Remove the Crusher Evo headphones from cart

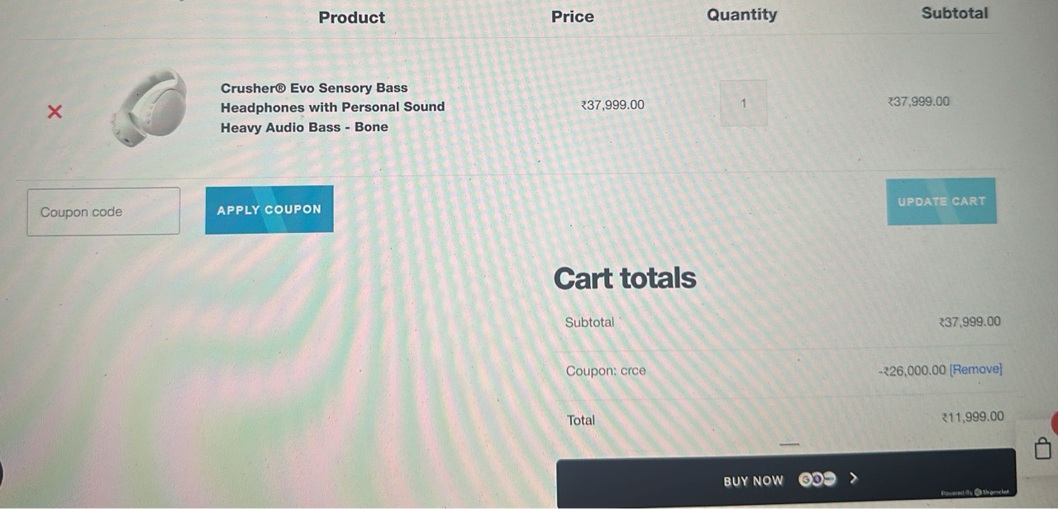pos(55,112)
